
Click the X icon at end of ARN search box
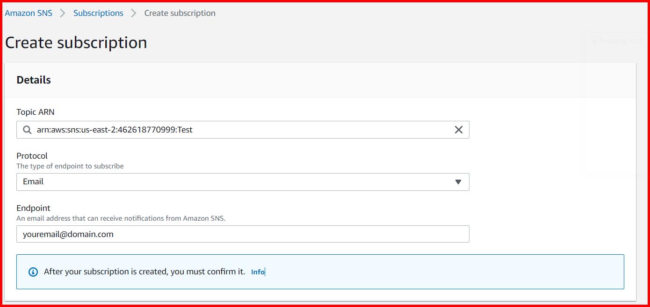click(458, 130)
